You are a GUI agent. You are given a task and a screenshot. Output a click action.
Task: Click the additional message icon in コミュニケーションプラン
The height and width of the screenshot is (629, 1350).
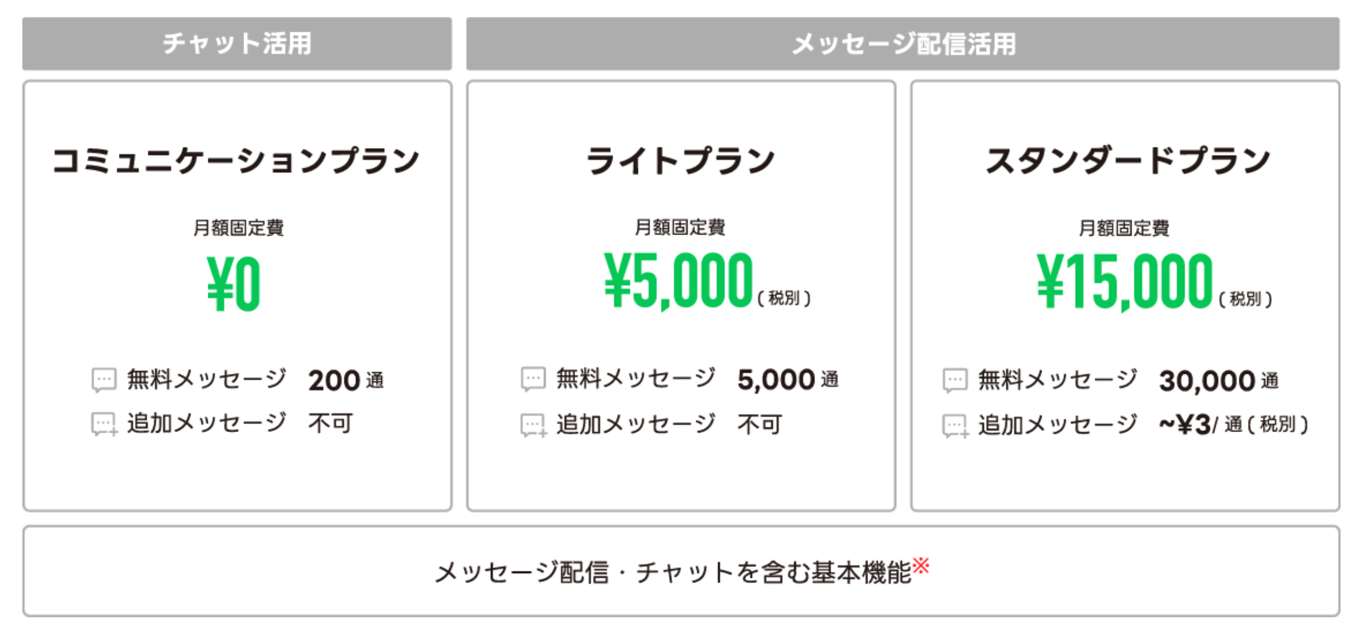[104, 424]
